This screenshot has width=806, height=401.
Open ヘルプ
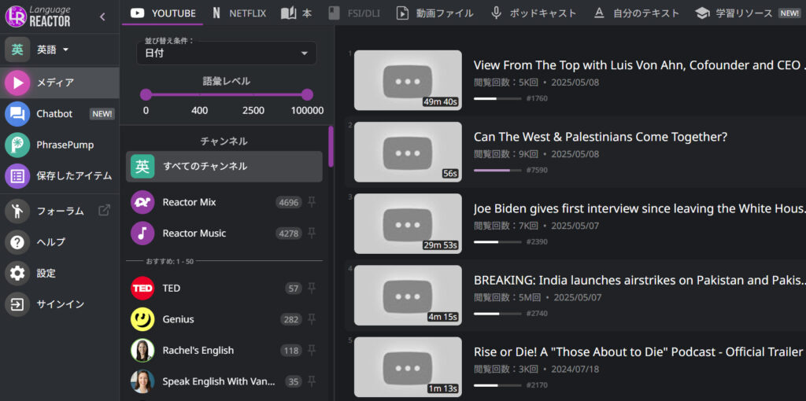pyautogui.click(x=60, y=242)
